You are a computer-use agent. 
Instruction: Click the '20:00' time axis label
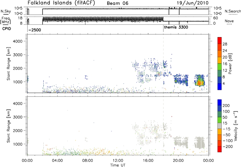point(178,161)
